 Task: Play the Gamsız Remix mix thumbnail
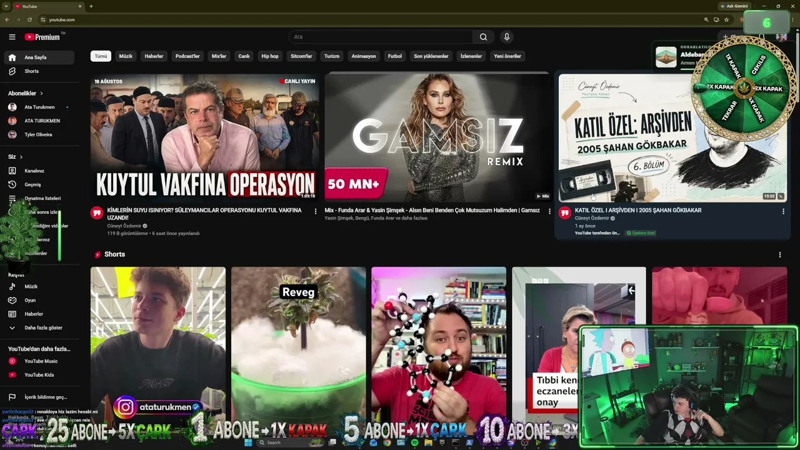pos(438,137)
